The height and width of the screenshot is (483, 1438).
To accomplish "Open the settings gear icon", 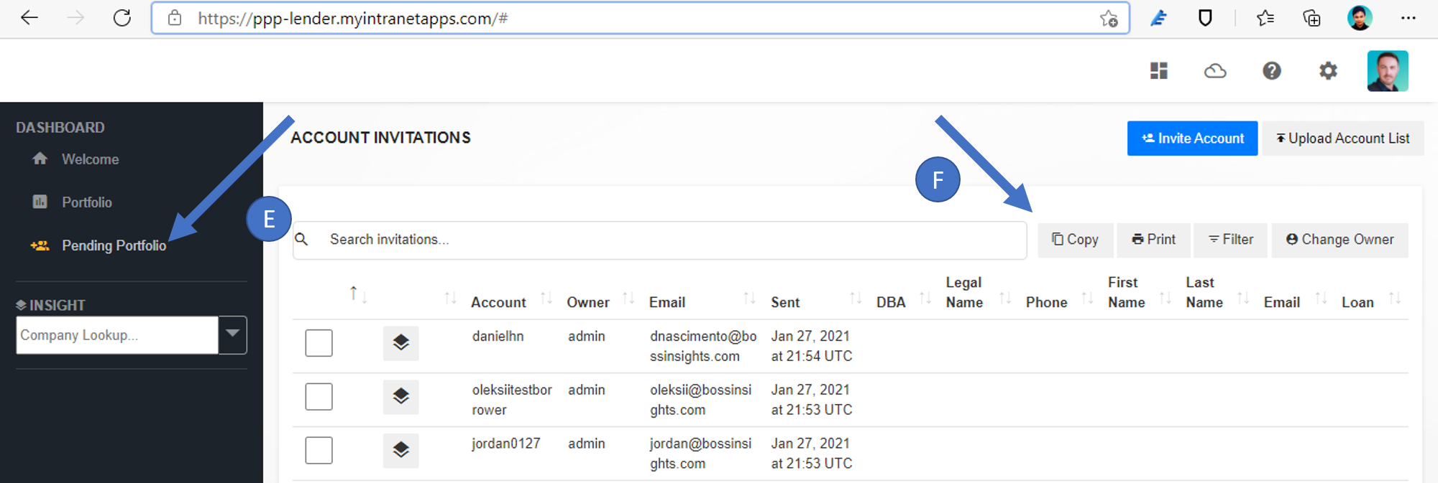I will click(1327, 70).
